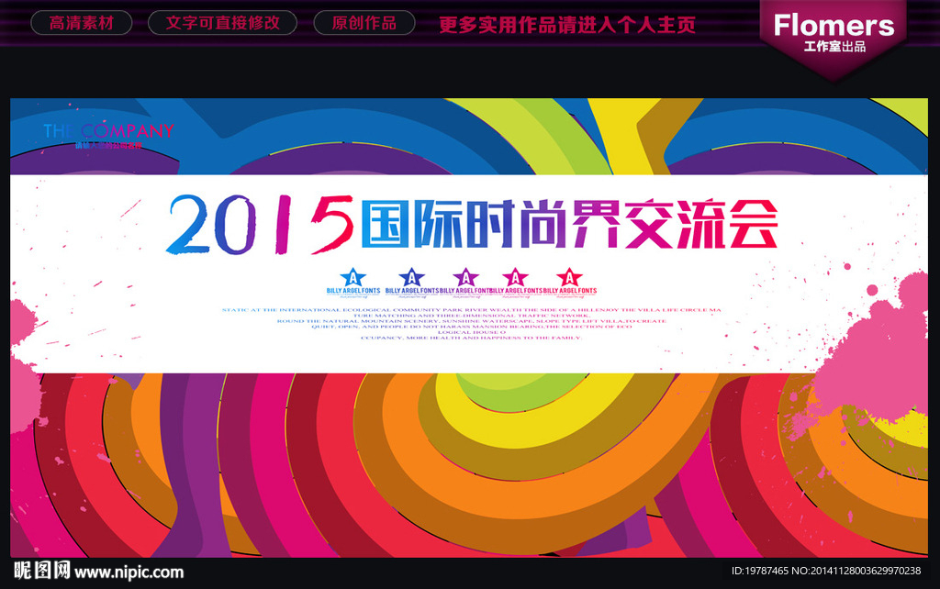Click the 2015国际时尚界交流会 headline
The image size is (940, 589).
tap(472, 224)
